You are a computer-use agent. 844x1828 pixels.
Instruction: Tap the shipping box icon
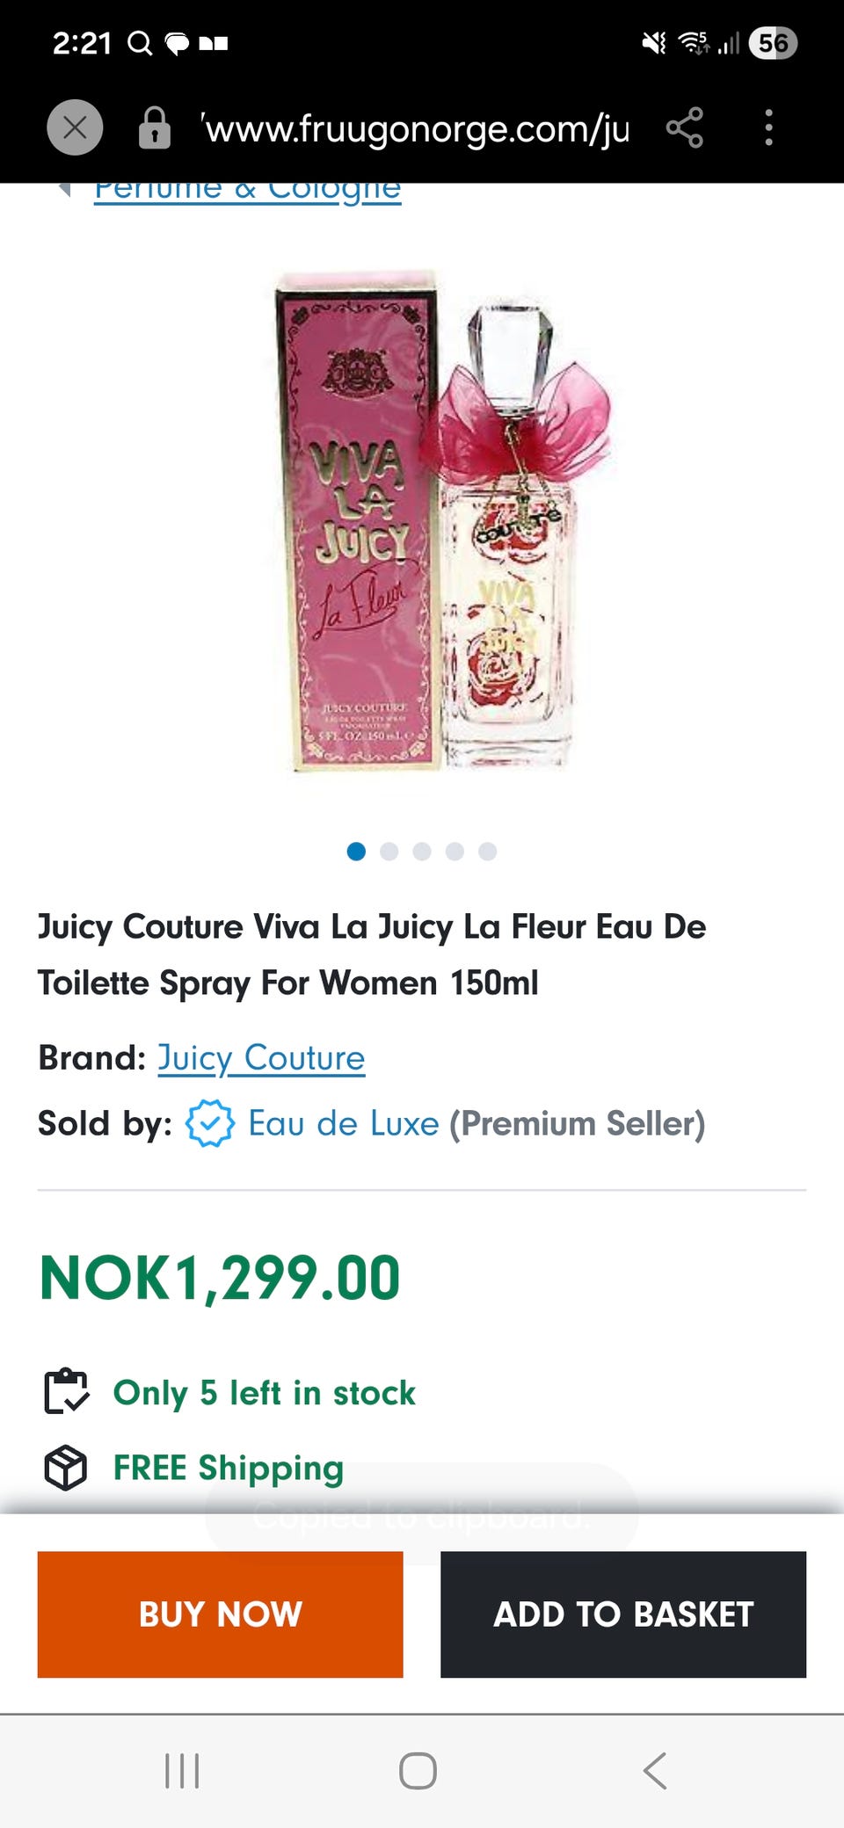66,1468
